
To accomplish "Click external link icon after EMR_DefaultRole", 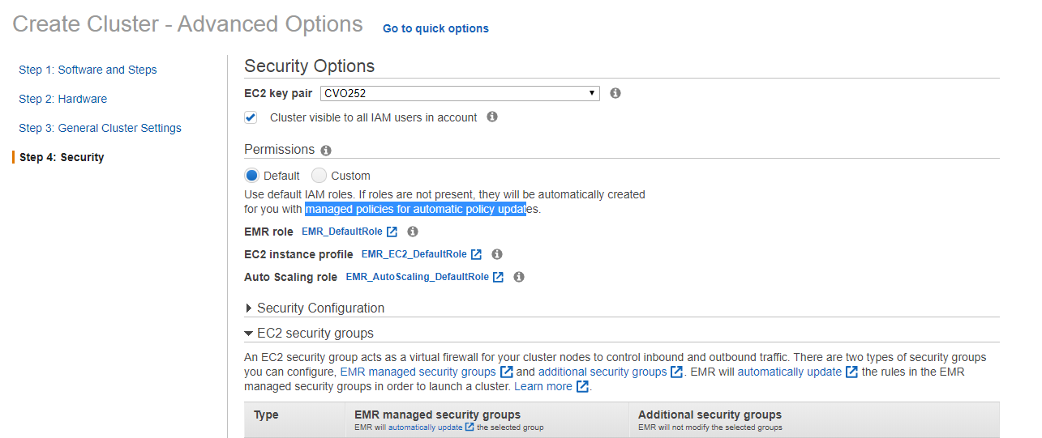I will tap(392, 232).
